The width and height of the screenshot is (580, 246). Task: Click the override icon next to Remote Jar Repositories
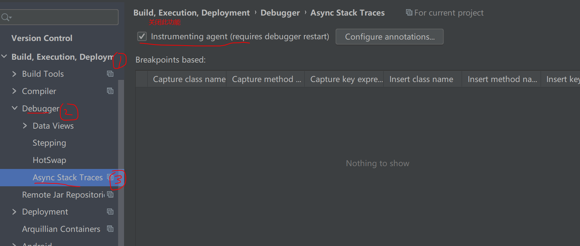point(110,194)
